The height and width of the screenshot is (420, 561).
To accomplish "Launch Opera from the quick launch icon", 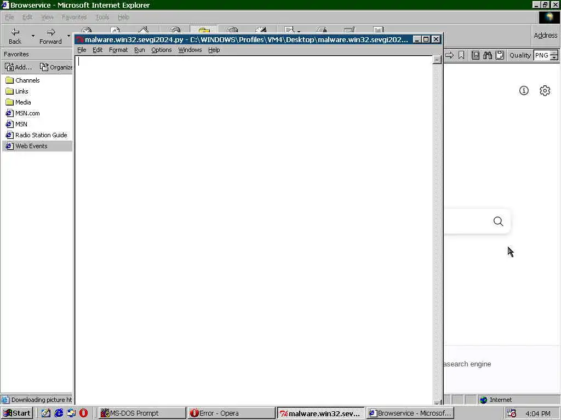I will [83, 413].
